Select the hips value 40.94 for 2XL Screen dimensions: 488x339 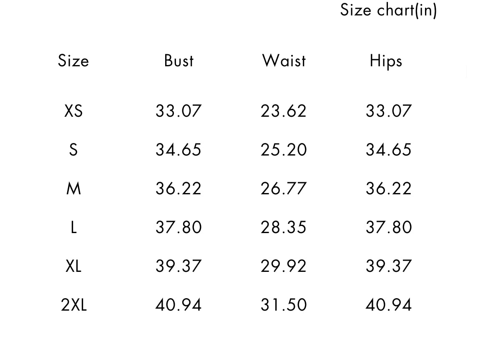[389, 305]
